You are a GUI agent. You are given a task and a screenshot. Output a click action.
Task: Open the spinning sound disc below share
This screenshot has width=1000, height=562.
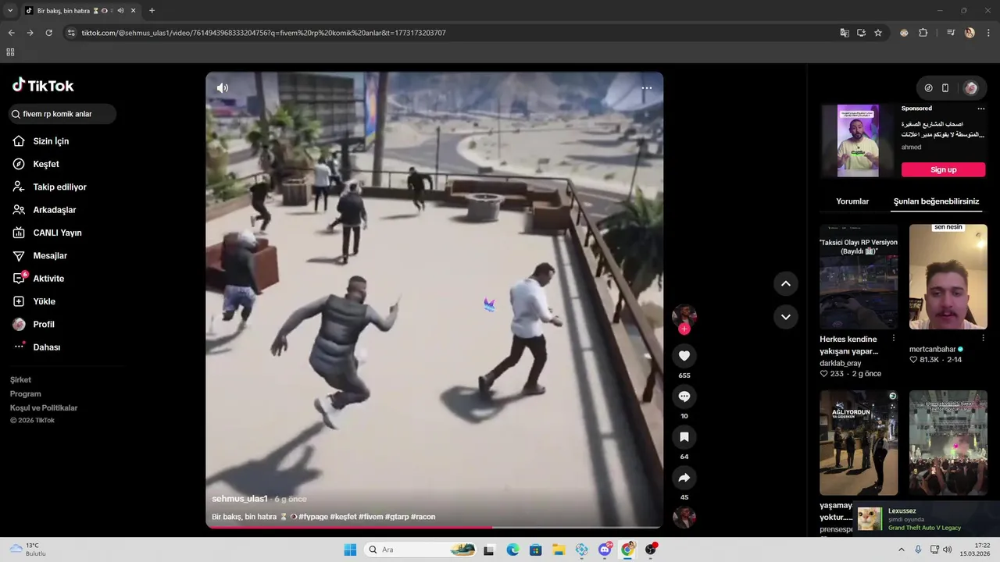pyautogui.click(x=684, y=518)
